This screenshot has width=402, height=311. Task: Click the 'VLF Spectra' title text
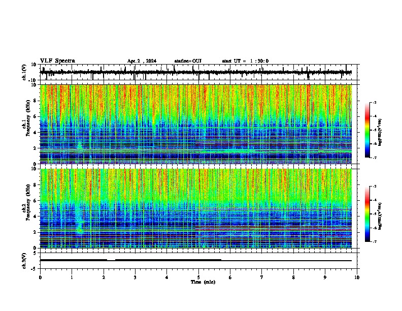pos(57,61)
